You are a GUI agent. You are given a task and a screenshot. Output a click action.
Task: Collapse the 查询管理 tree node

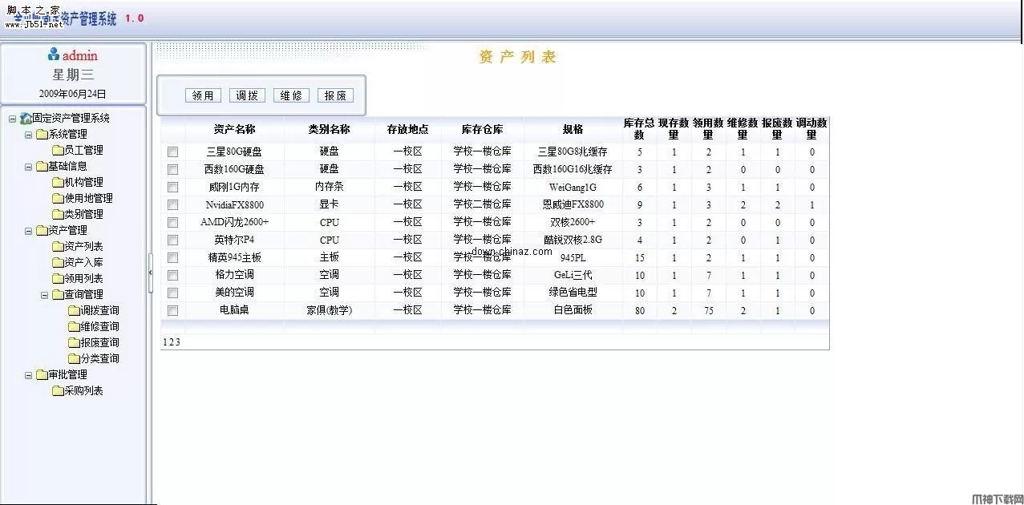(x=44, y=295)
